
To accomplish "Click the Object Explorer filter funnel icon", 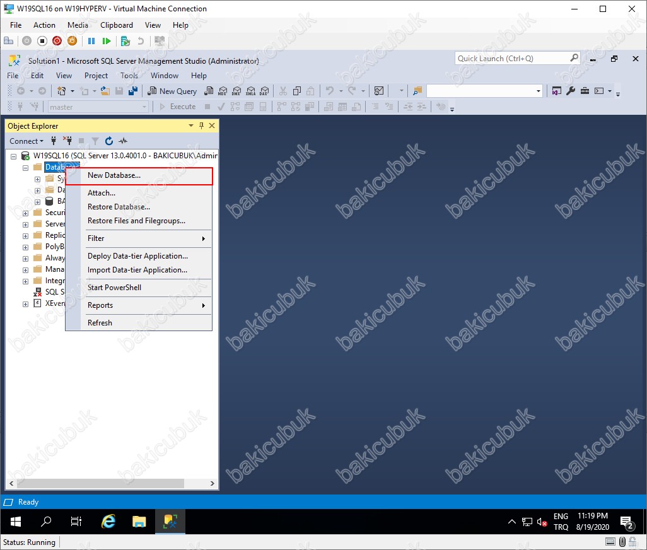I will (95, 141).
